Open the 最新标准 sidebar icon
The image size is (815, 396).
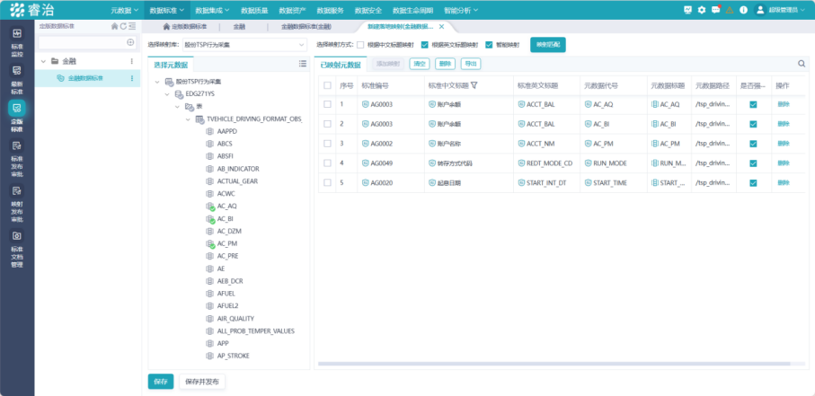point(16,79)
